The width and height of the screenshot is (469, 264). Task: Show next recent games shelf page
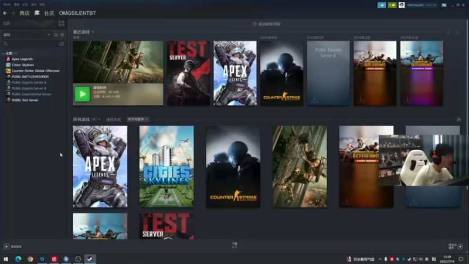coord(457,32)
